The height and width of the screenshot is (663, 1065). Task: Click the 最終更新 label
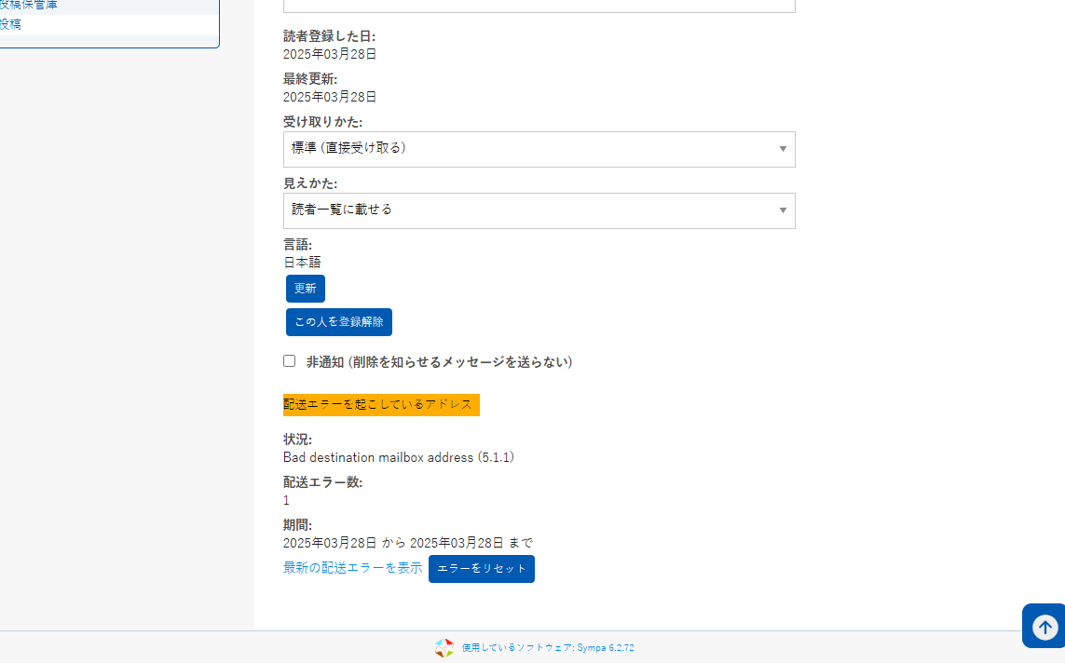(310, 79)
